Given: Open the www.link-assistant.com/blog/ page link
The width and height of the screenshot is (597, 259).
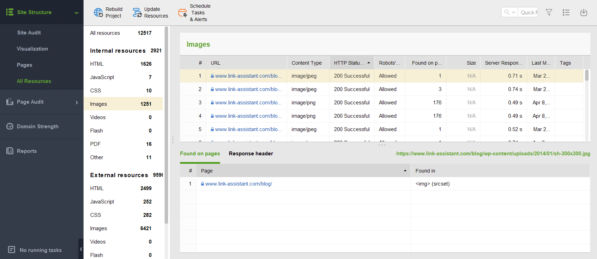Looking at the screenshot, I should [239, 184].
